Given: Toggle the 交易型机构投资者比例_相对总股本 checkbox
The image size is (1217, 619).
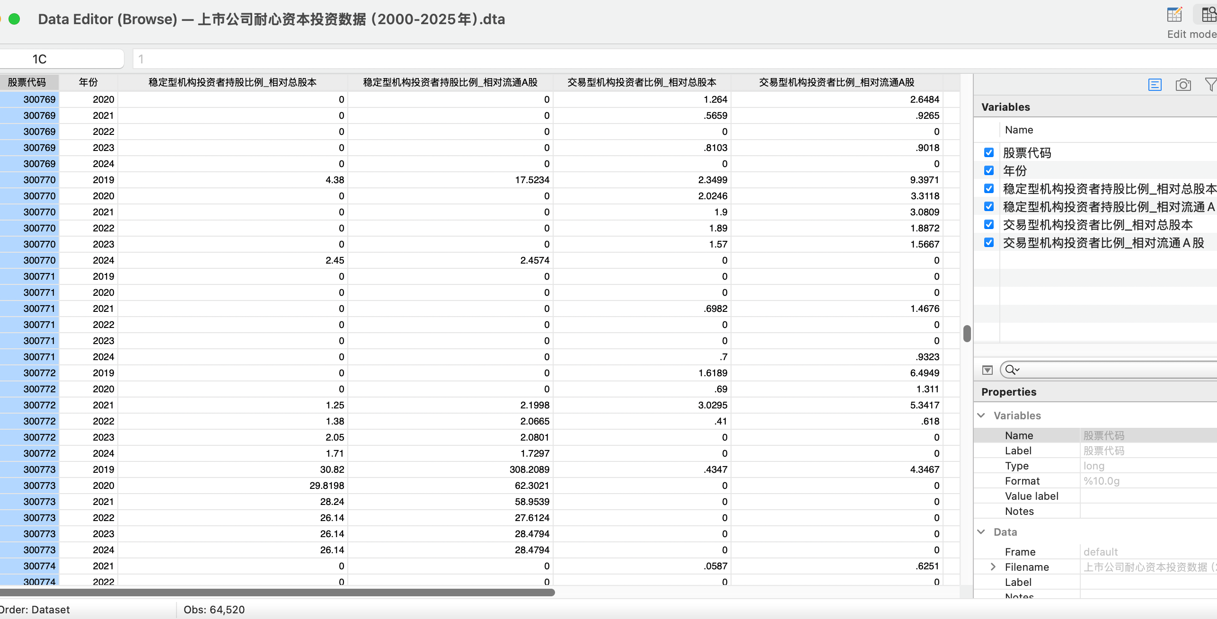Looking at the screenshot, I should point(988,224).
